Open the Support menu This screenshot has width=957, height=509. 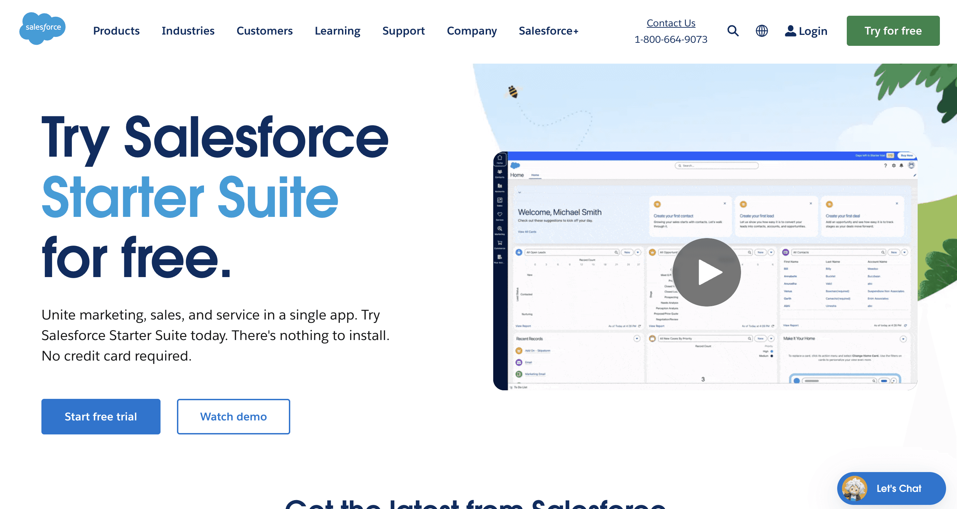tap(404, 31)
